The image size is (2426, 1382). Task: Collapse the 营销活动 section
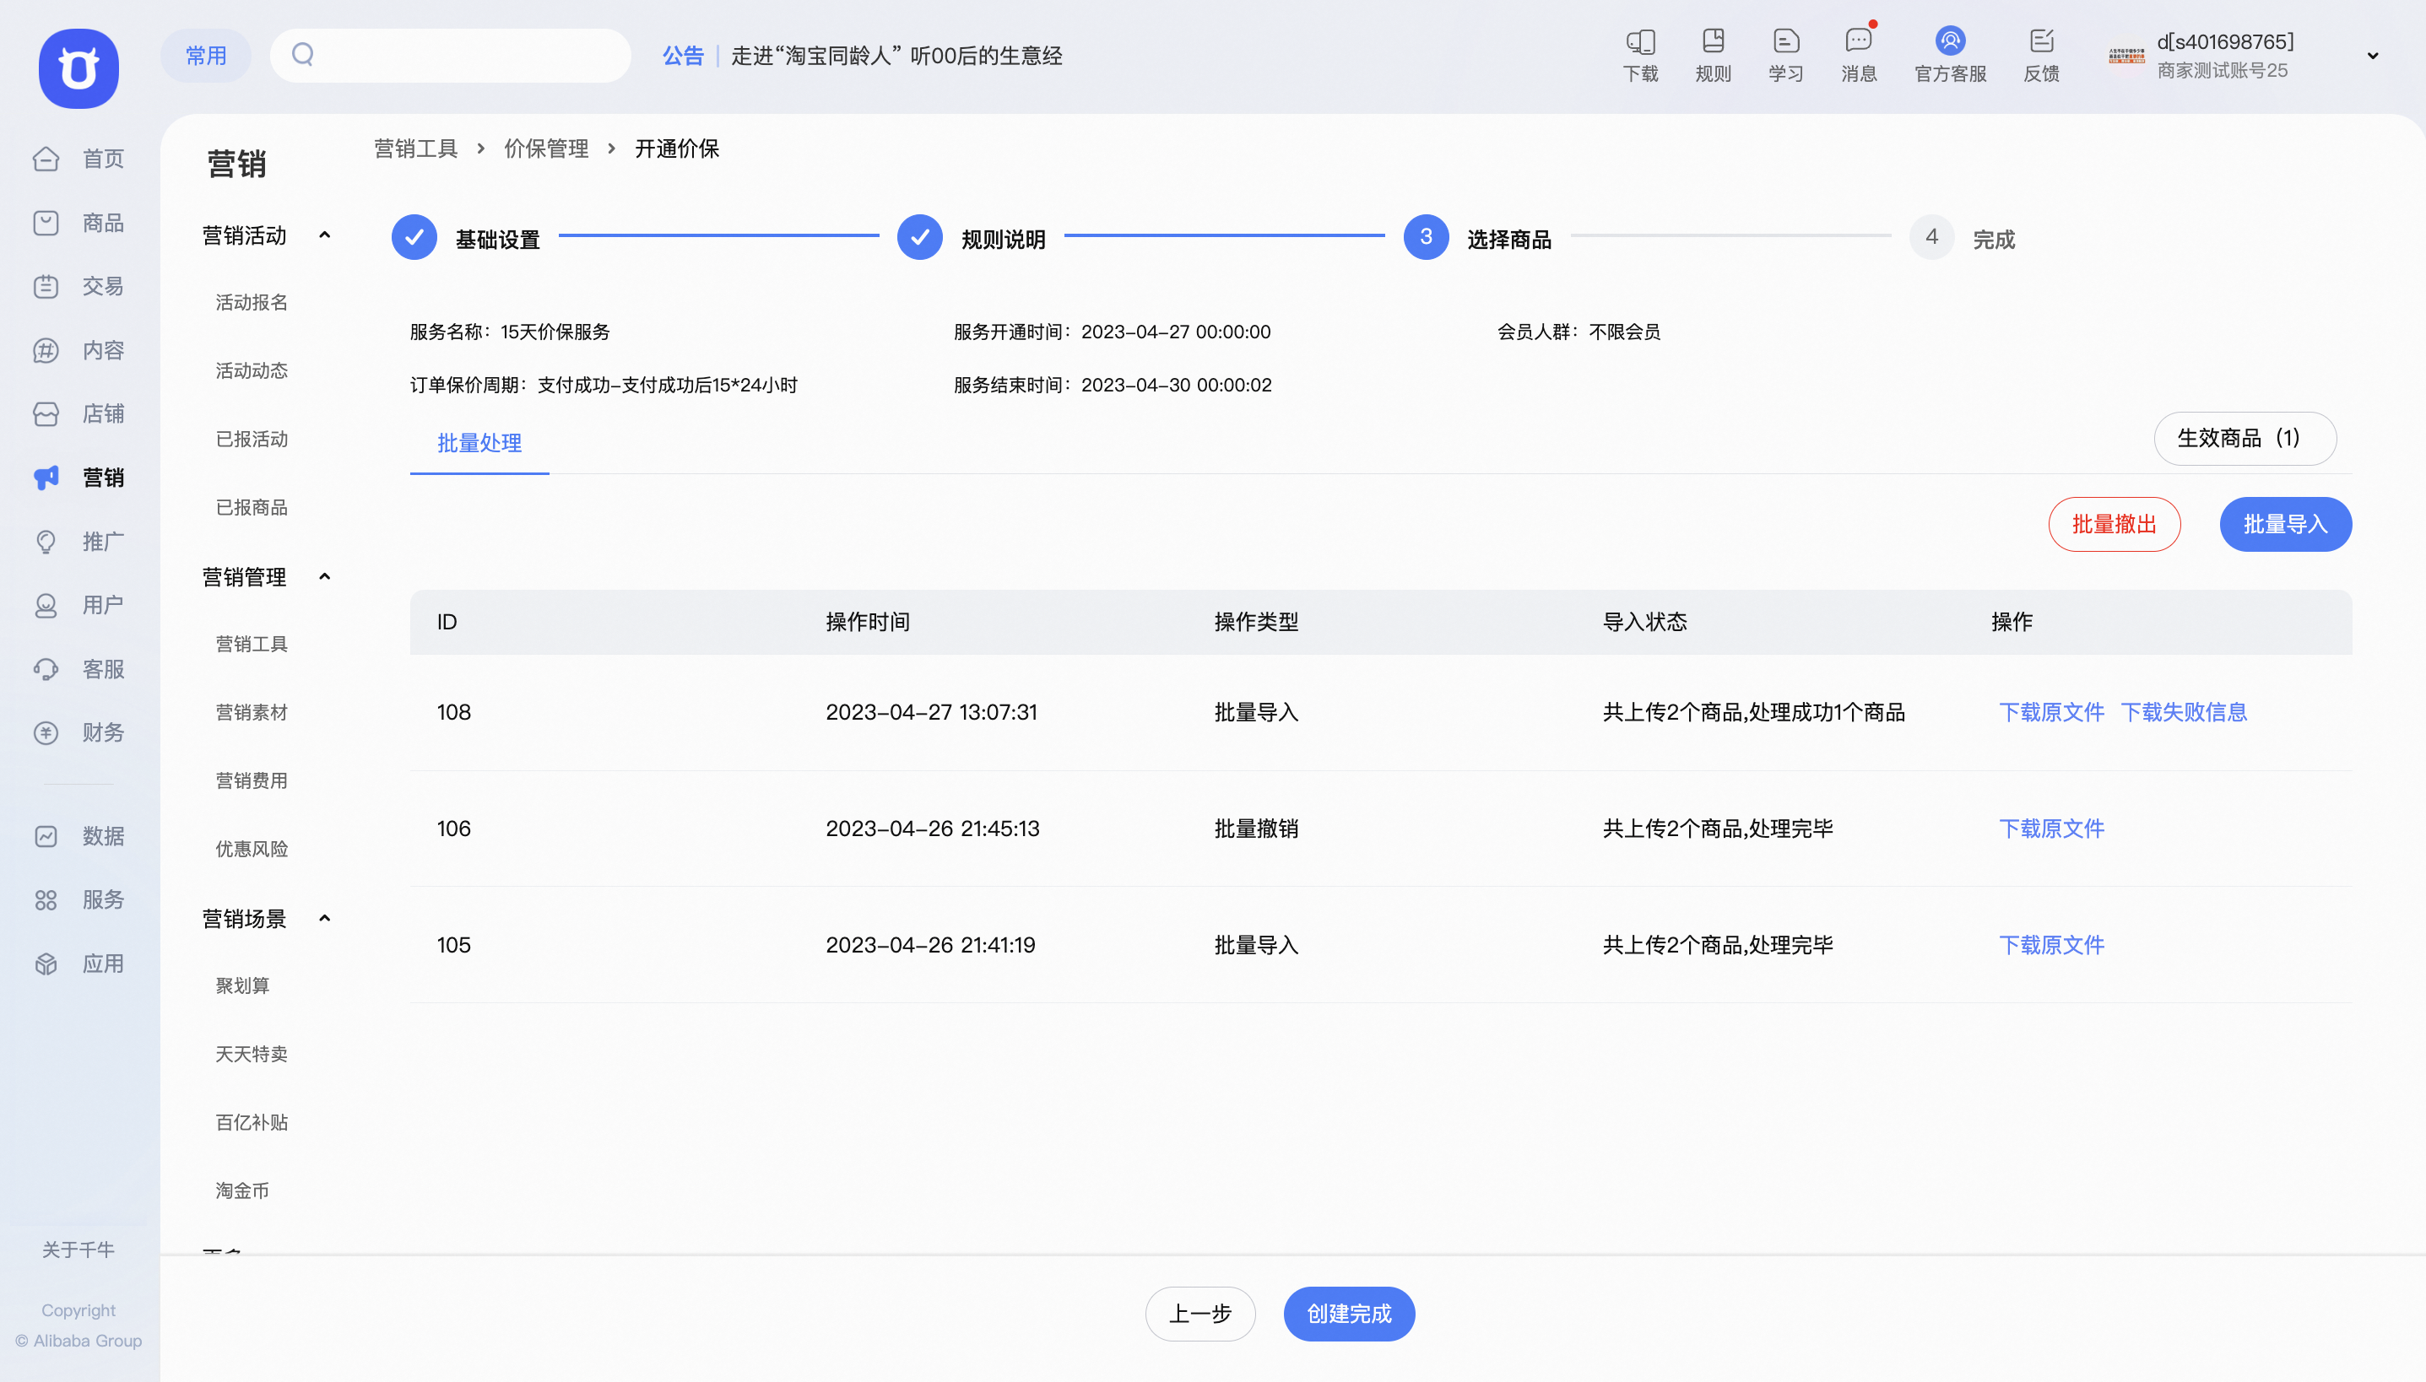click(x=325, y=235)
